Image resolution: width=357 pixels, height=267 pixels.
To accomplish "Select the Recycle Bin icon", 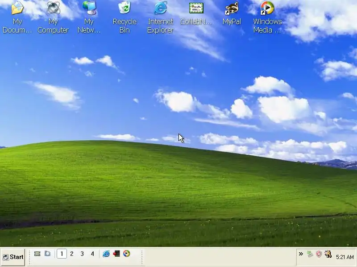I will point(125,17).
